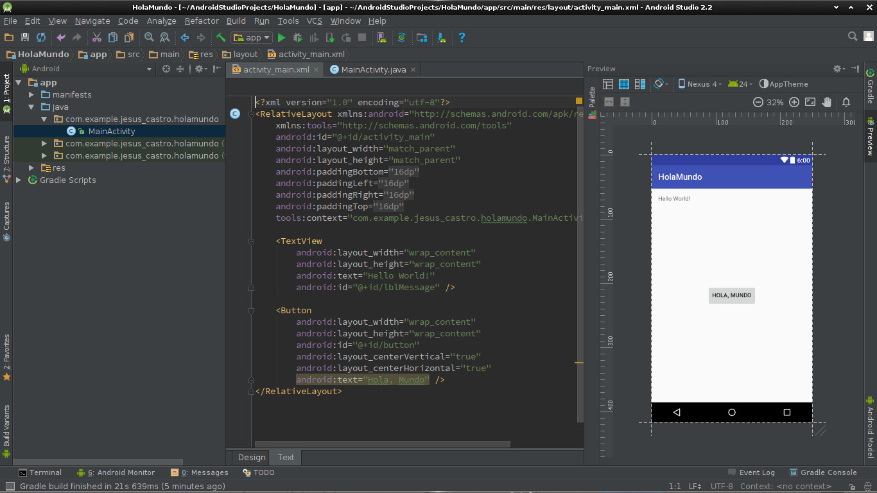Click the Search Everywhere magnifier icon
This screenshot has height=493, width=877.
point(853,37)
